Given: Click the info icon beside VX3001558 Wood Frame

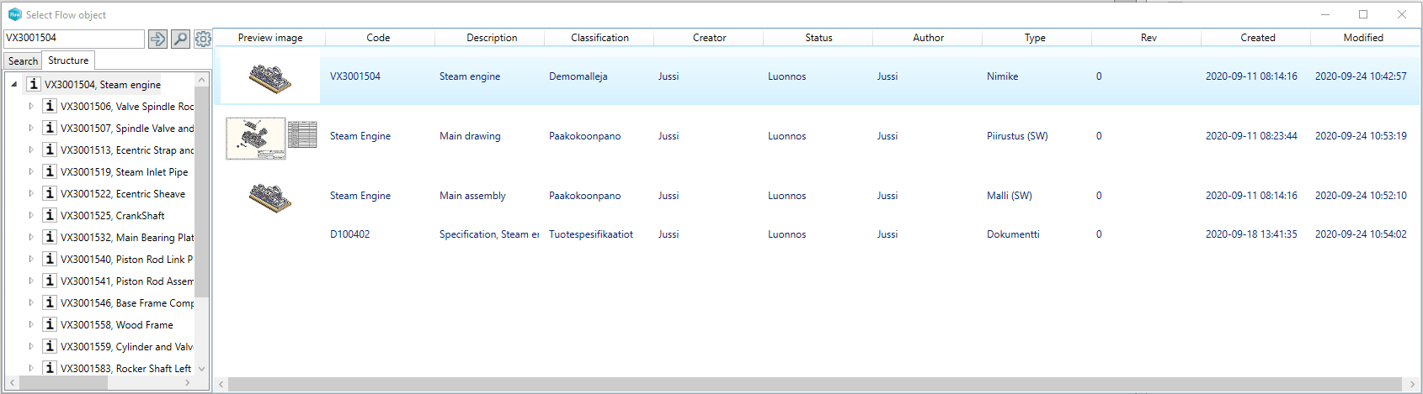Looking at the screenshot, I should click(50, 324).
